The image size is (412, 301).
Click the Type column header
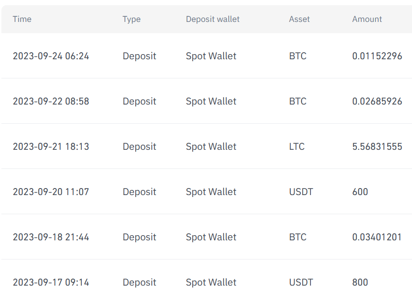(131, 19)
